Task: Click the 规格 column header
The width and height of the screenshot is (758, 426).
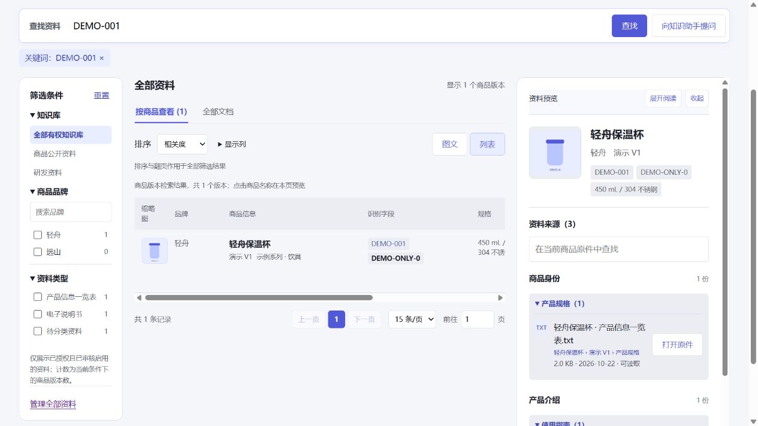Action: 484,214
